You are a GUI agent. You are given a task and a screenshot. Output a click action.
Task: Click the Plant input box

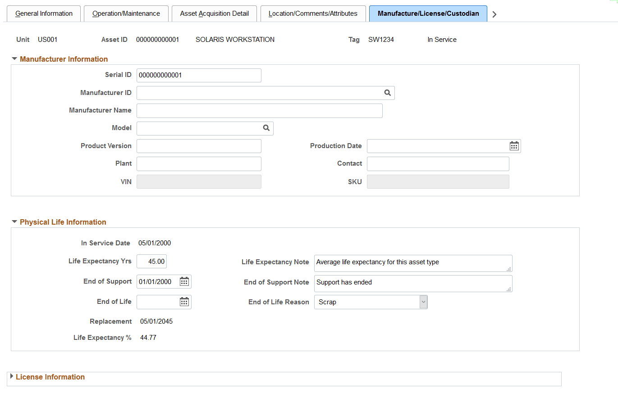click(198, 163)
